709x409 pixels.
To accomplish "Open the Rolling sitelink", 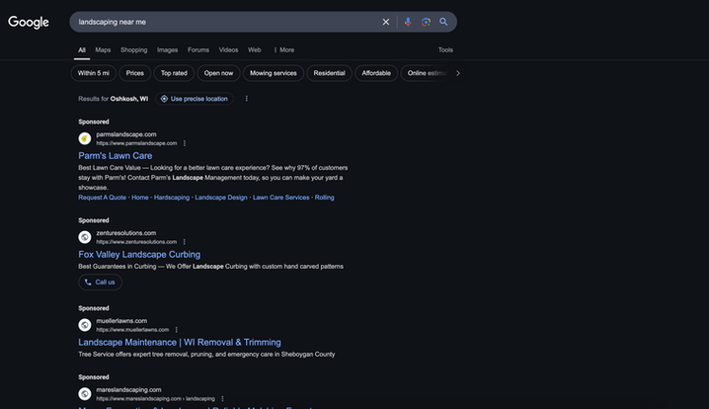I will pos(324,198).
